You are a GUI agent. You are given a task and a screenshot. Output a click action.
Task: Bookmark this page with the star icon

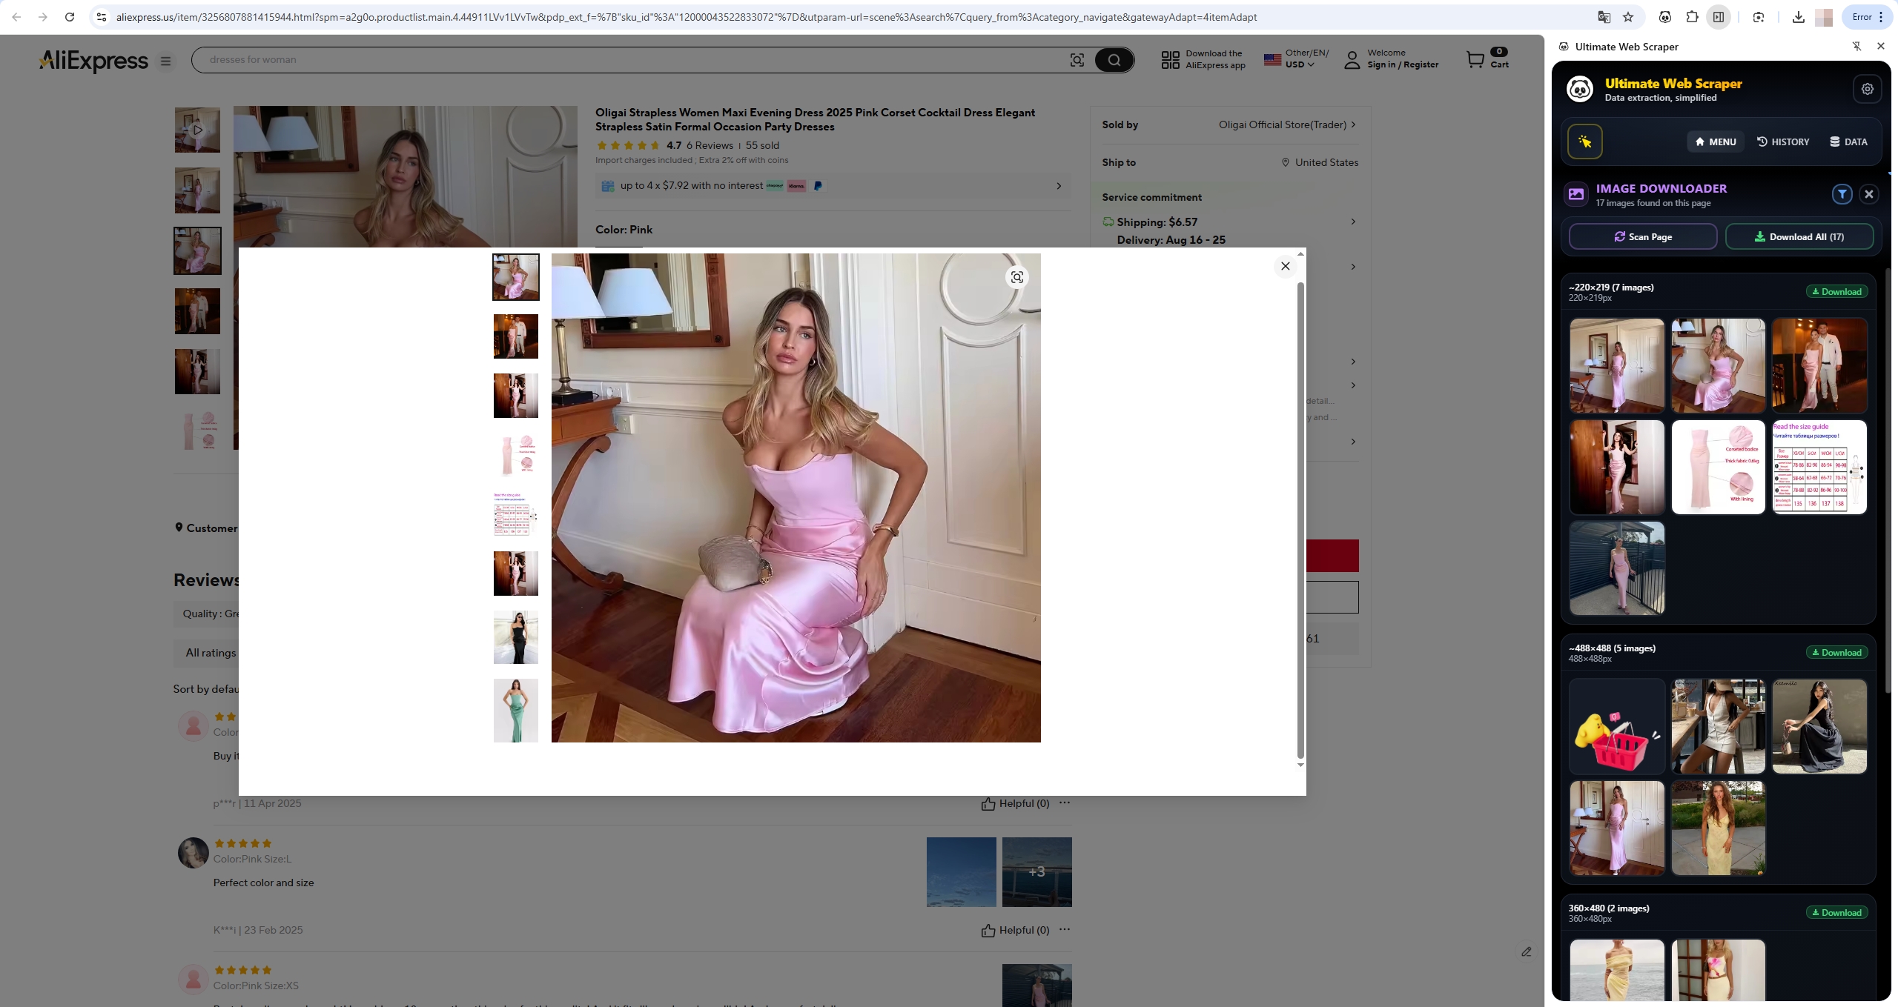[x=1628, y=17]
